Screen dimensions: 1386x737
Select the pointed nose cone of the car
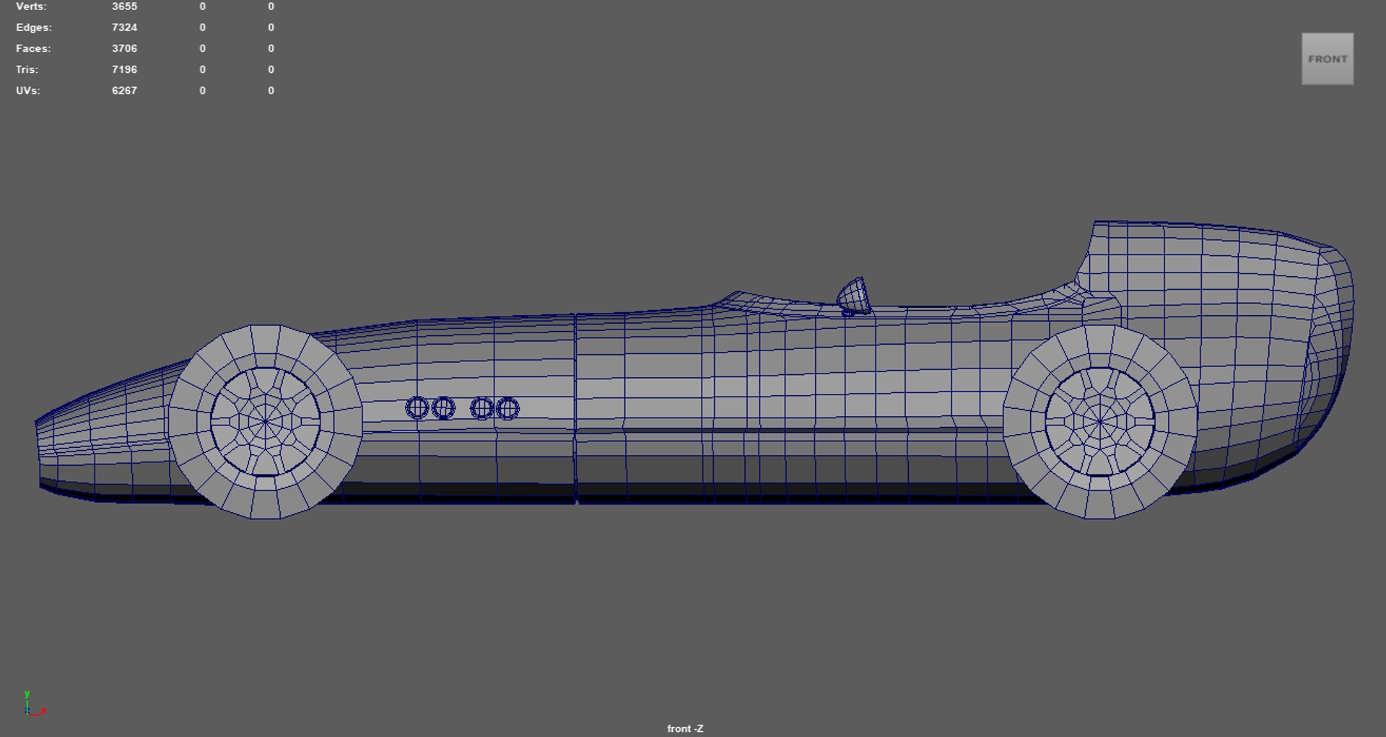pos(101,433)
